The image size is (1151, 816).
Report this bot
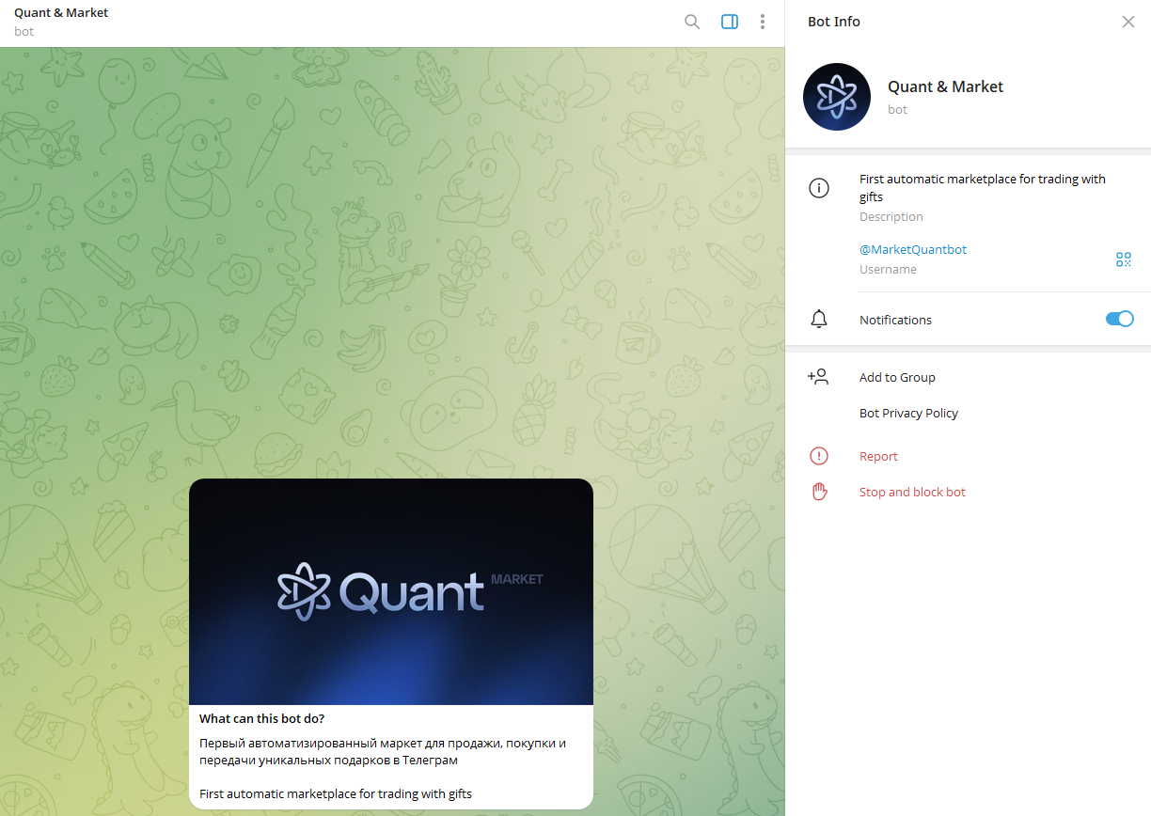pos(878,456)
